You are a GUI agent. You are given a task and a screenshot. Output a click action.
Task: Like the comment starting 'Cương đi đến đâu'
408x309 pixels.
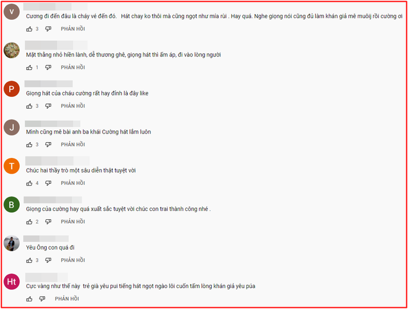pos(29,29)
